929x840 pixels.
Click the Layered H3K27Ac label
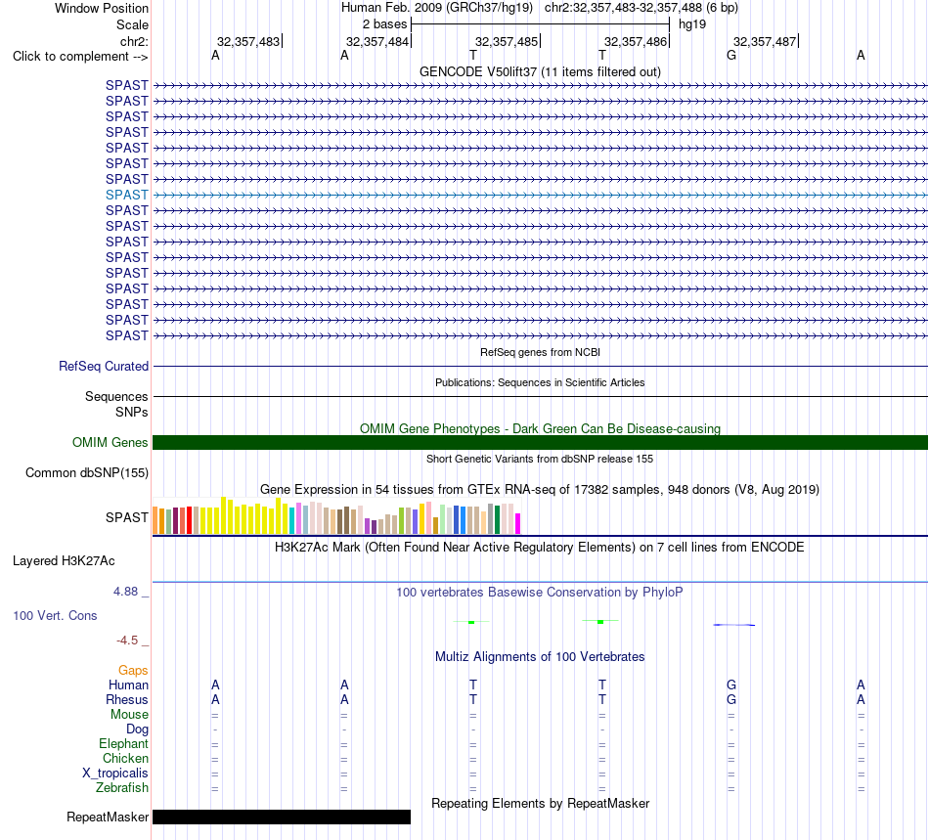(x=64, y=561)
